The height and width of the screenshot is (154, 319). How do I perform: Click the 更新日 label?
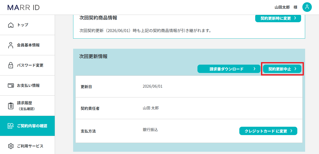tap(86, 87)
